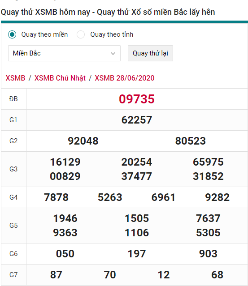Click the G7 number 87

56,275
